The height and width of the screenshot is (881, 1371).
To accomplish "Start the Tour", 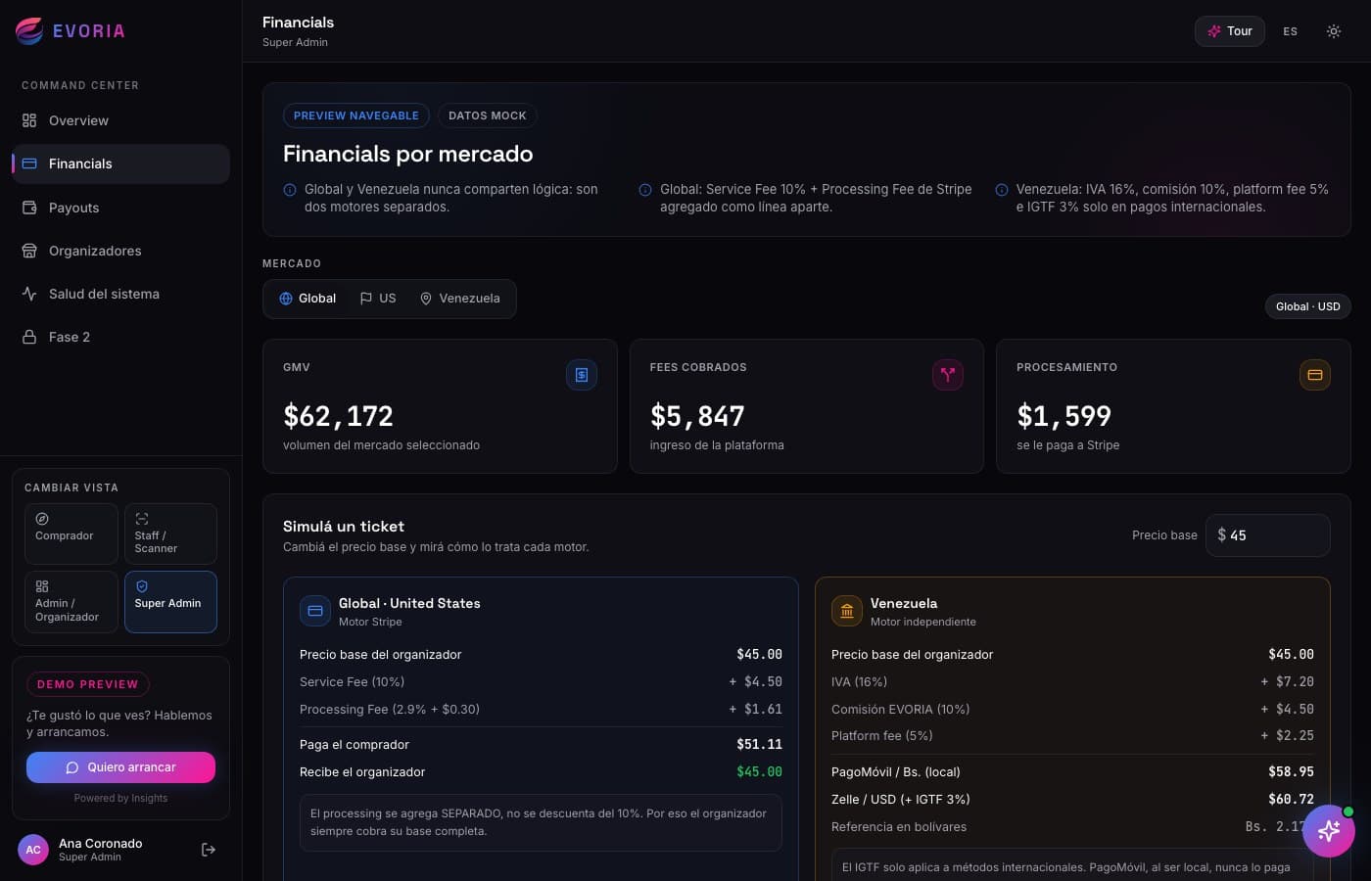I will click(x=1230, y=31).
